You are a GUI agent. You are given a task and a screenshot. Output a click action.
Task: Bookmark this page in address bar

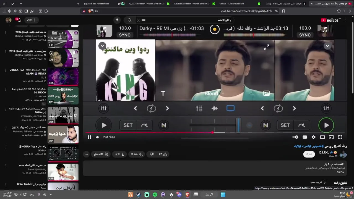tap(283, 11)
